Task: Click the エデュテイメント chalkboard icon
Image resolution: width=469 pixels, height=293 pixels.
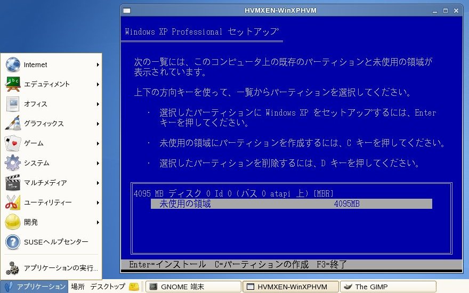Action: pyautogui.click(x=13, y=84)
